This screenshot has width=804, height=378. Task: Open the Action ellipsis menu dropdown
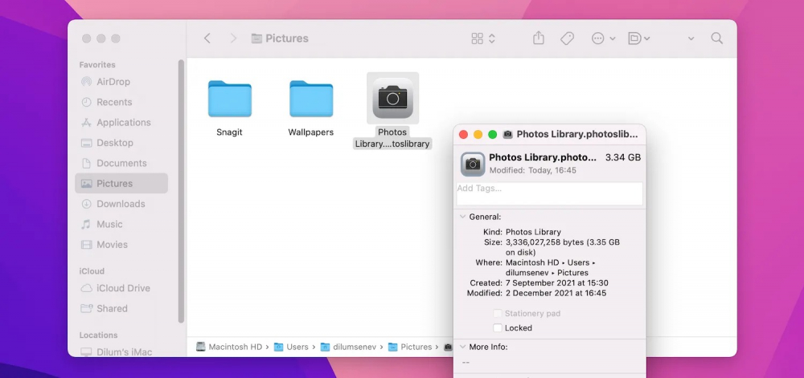(603, 39)
